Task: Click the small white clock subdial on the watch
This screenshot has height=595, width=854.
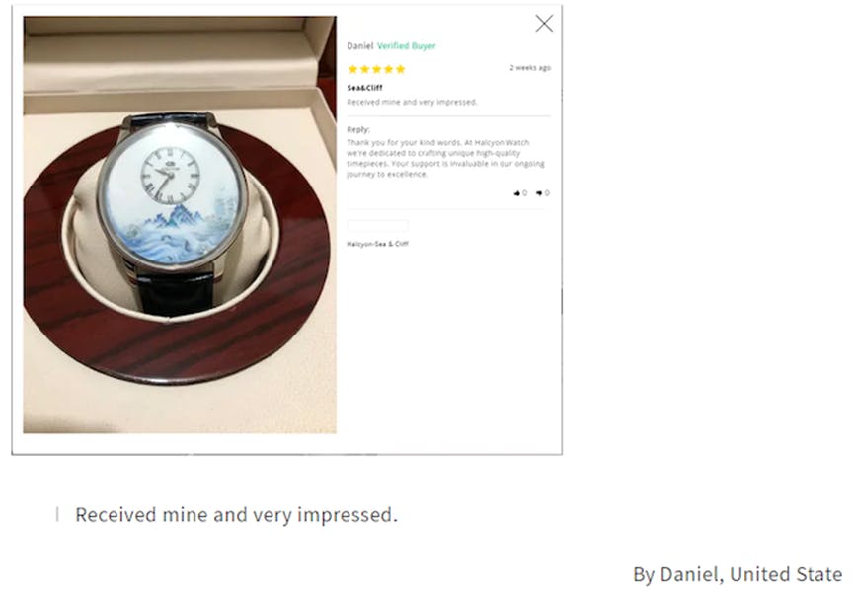Action: click(171, 176)
